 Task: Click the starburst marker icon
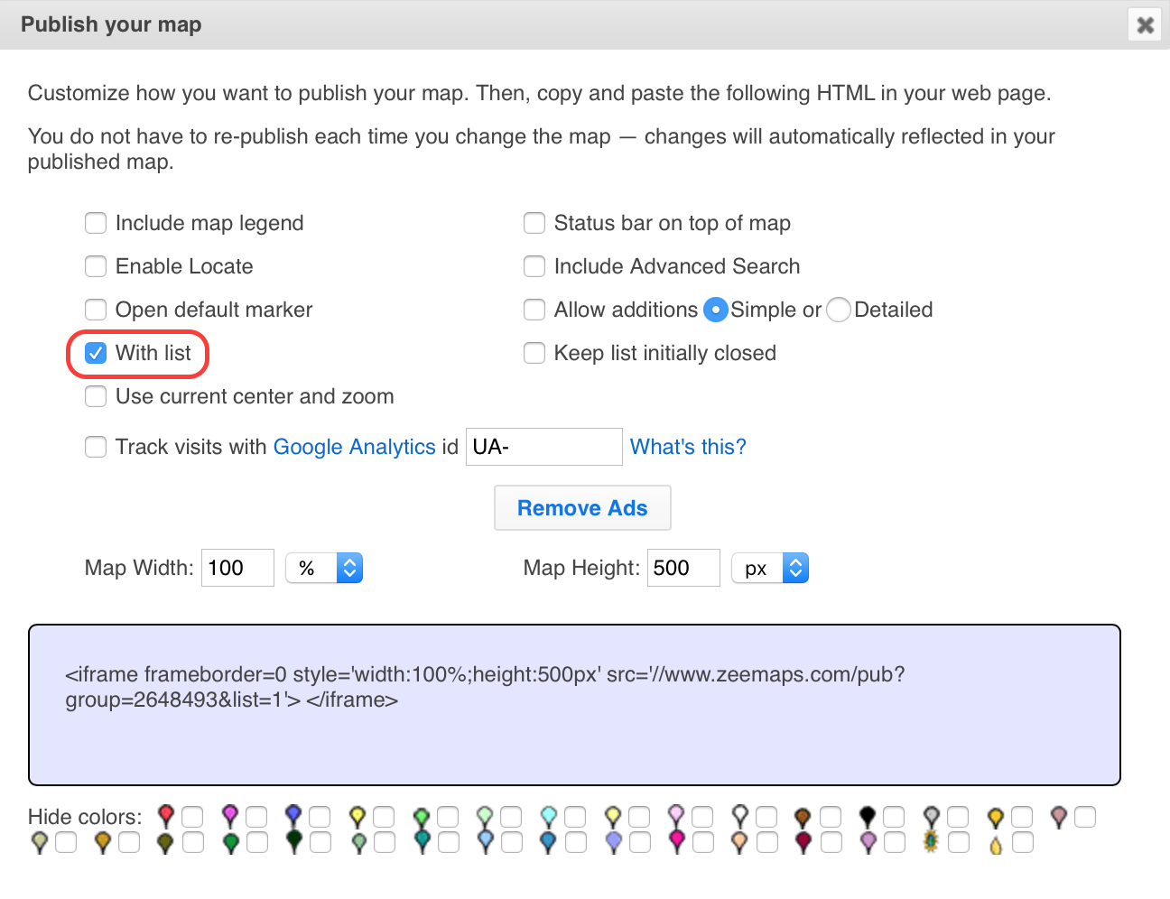[931, 841]
